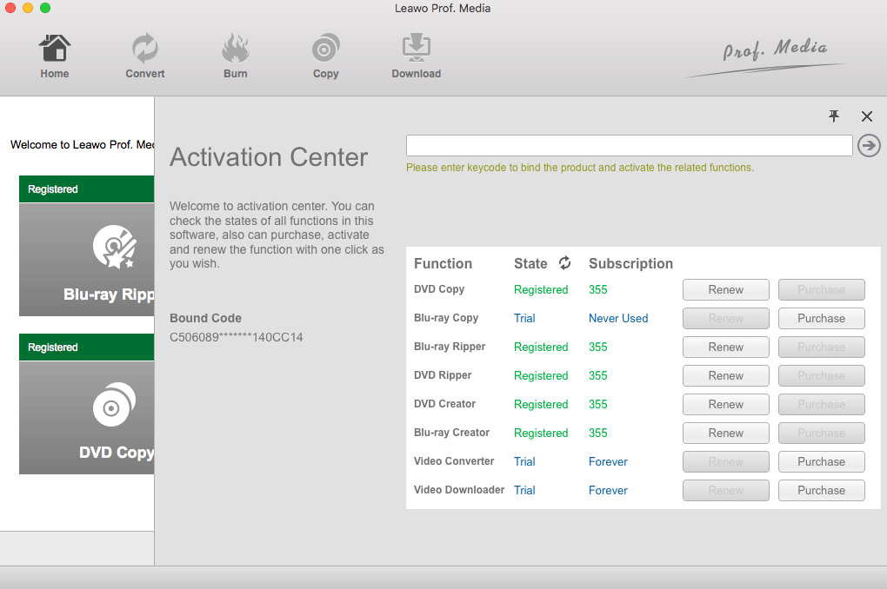Renew the Blu-ray Creator subscription

tap(725, 433)
